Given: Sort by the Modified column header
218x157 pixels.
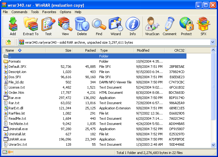Looking at the screenshot, I should pos(149,50).
